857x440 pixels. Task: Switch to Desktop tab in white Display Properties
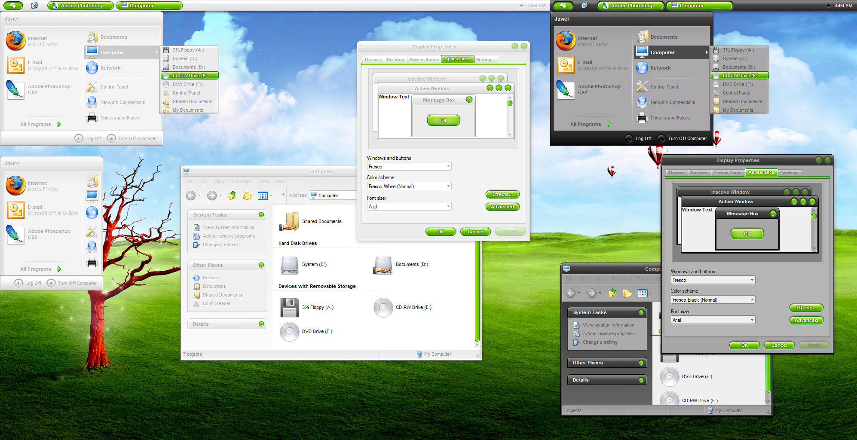395,60
